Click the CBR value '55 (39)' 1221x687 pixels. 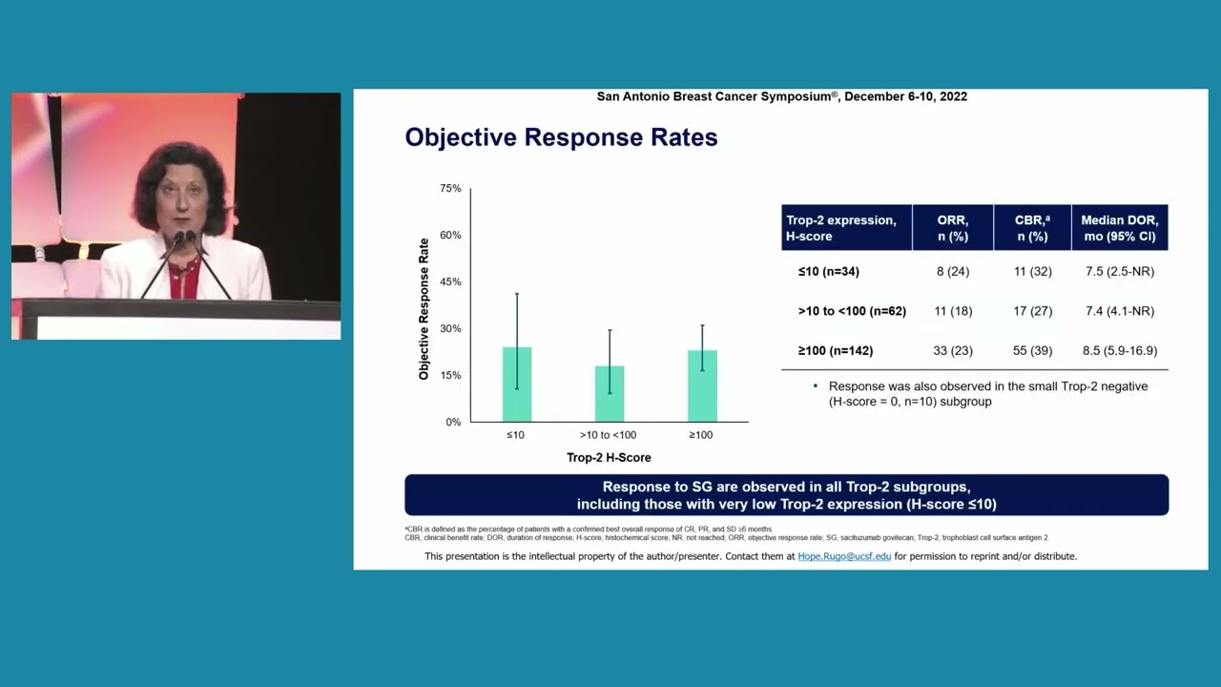[x=1033, y=351]
